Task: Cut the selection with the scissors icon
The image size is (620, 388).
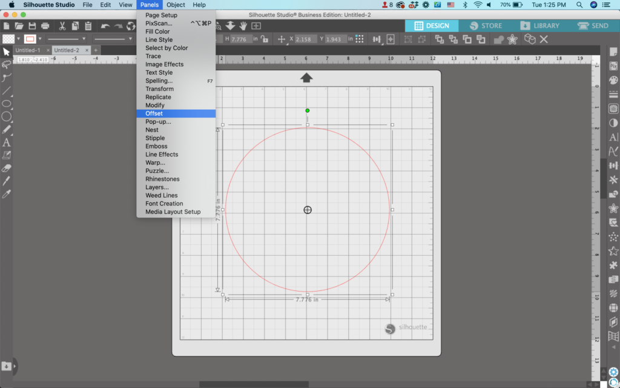Action: [62, 26]
